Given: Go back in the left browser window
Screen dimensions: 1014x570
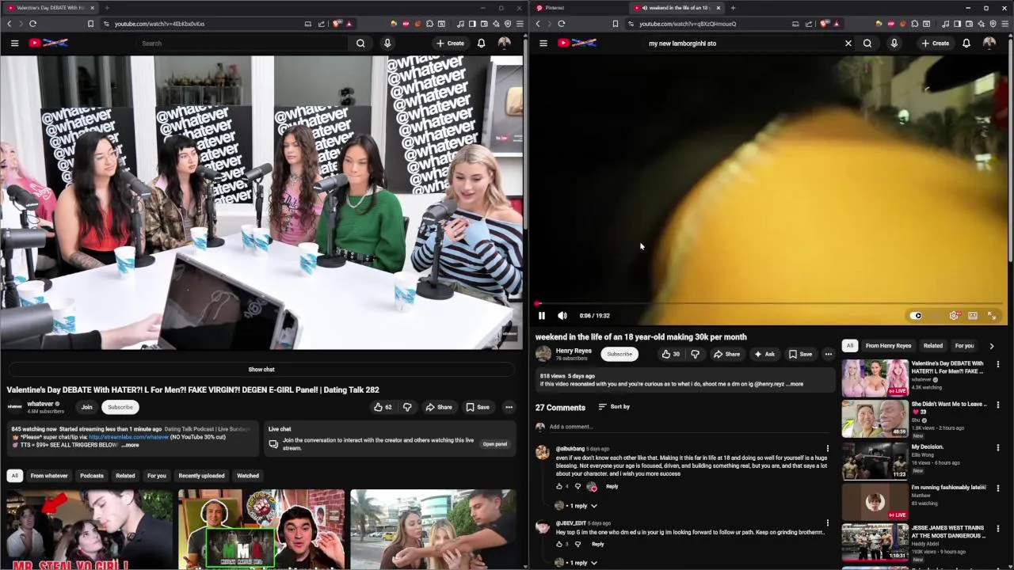Looking at the screenshot, I should [x=10, y=24].
